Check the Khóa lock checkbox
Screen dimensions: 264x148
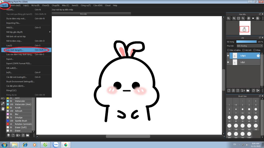coord(254,50)
